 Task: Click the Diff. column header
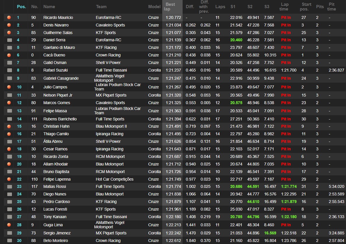point(190,7)
